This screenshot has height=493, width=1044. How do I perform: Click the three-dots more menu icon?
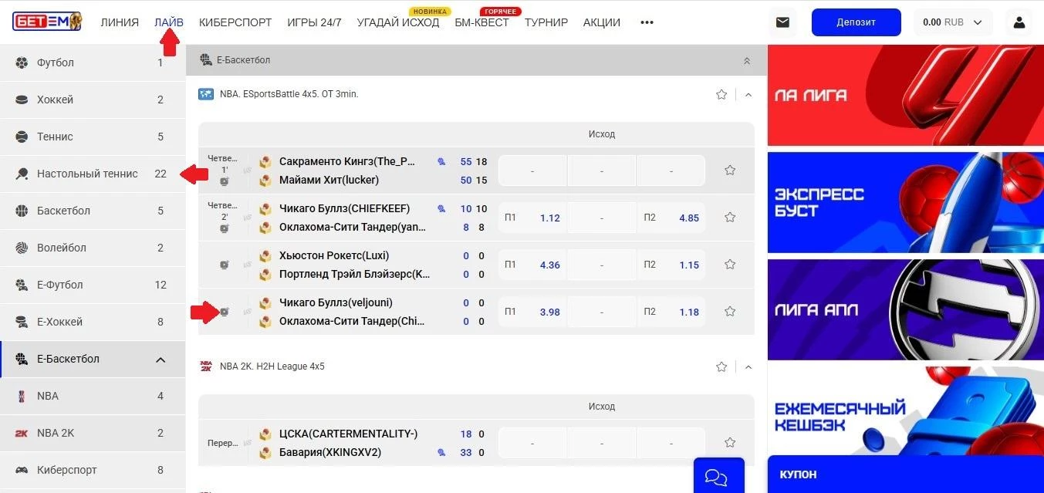pos(647,22)
